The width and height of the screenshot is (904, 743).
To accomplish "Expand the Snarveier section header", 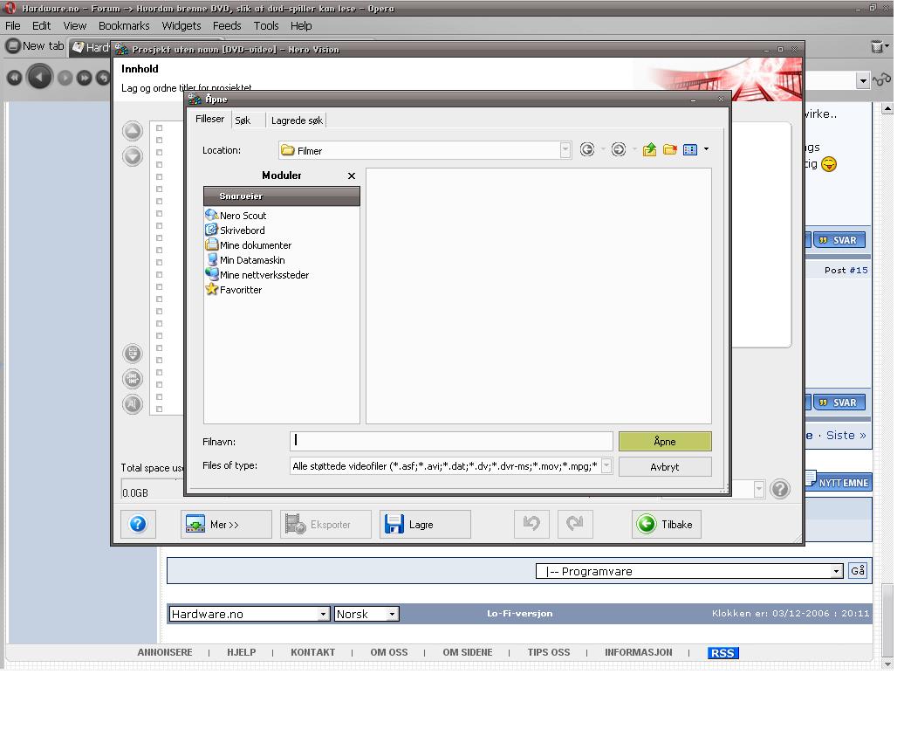I will click(281, 196).
